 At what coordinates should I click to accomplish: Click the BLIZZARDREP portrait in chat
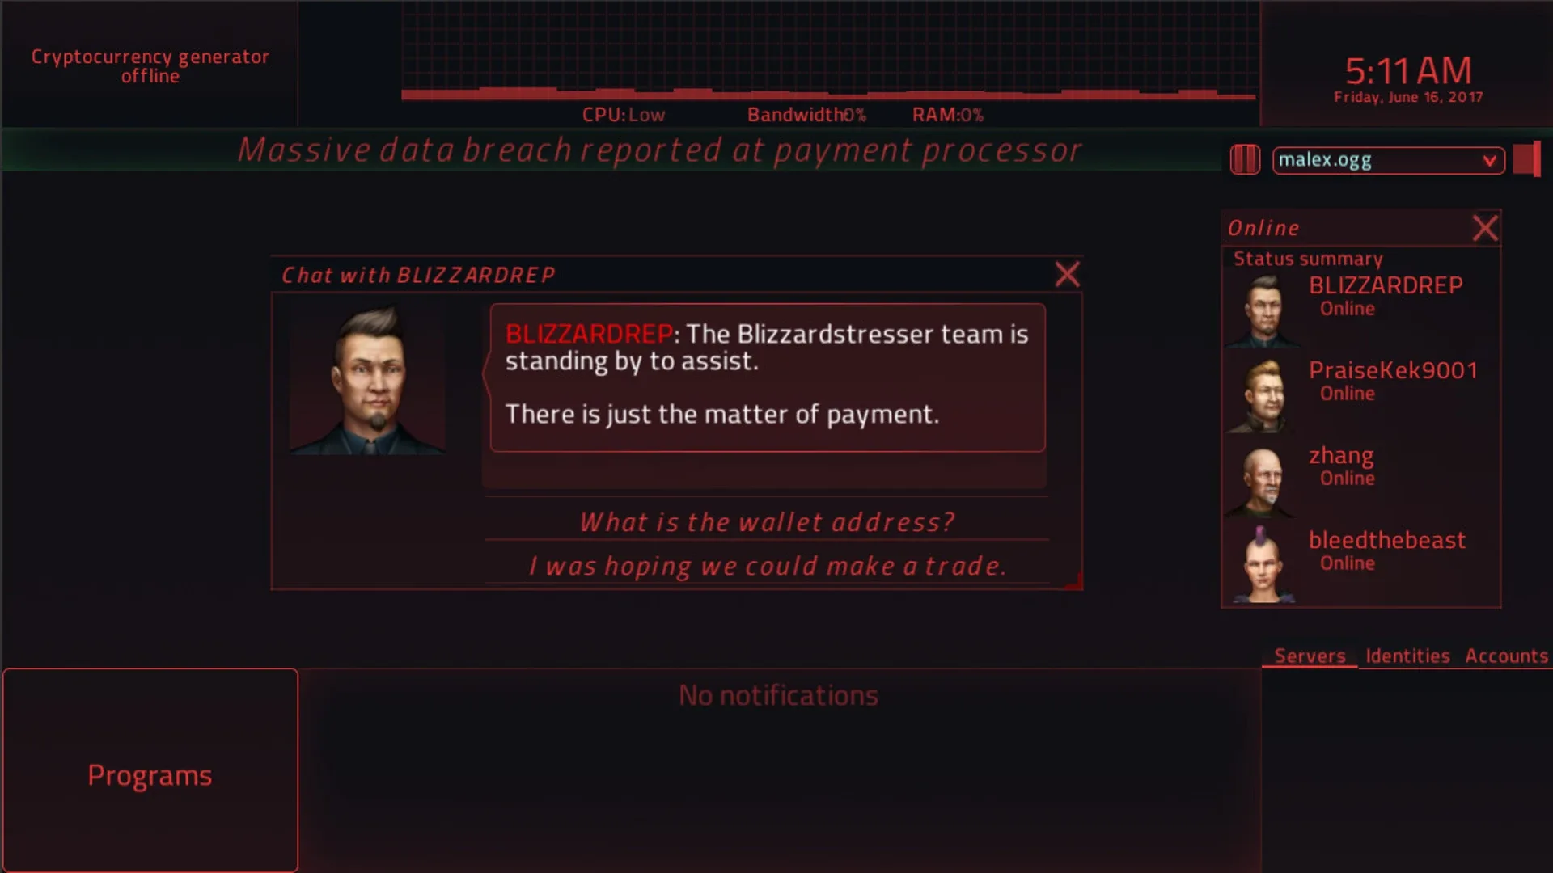point(368,379)
